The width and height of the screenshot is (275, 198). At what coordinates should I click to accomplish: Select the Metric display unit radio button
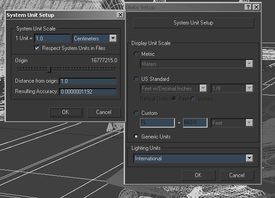136,54
